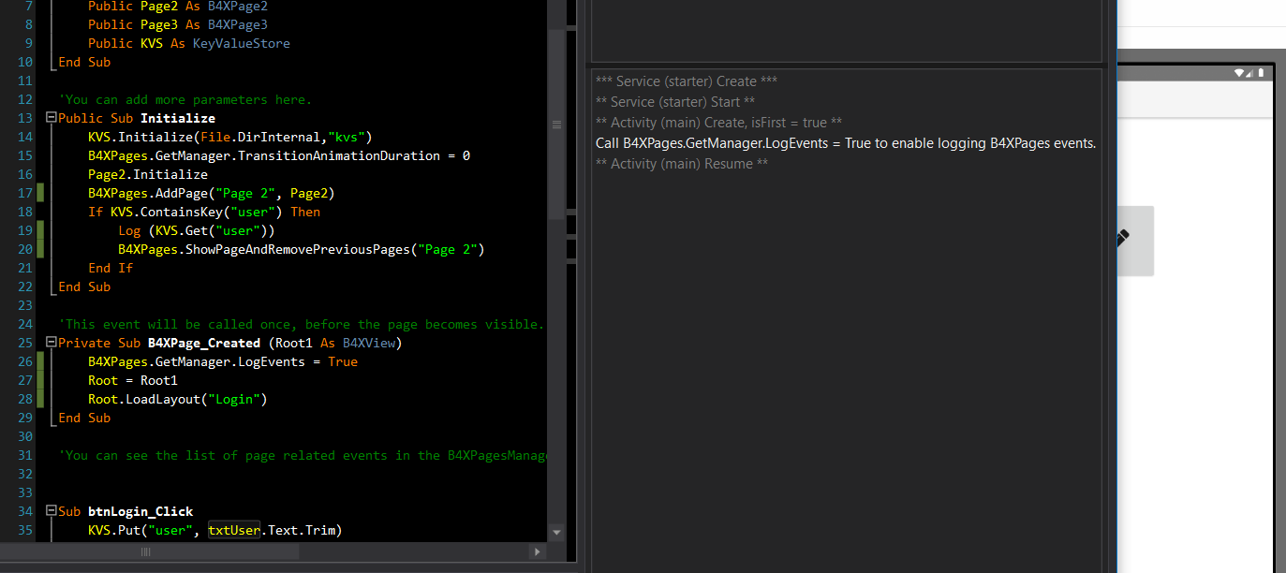Click the 'If KVS.ContainsKey("user") Then' line
Viewport: 1286px width, 573px height.
point(204,212)
